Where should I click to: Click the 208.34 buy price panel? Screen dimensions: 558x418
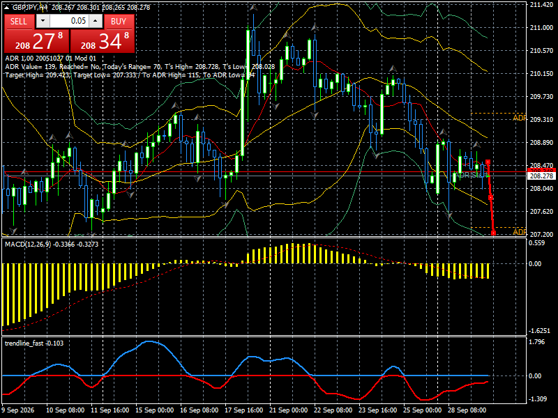[x=103, y=41]
